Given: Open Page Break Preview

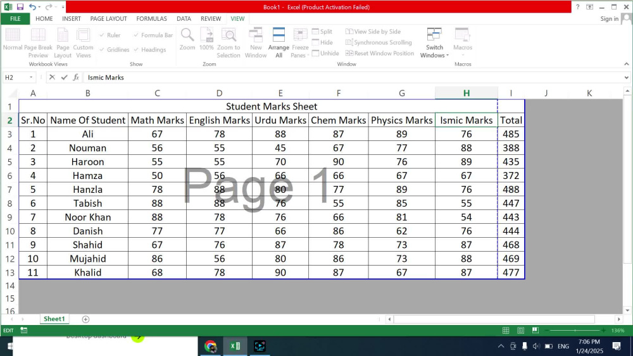Looking at the screenshot, I should point(38,43).
